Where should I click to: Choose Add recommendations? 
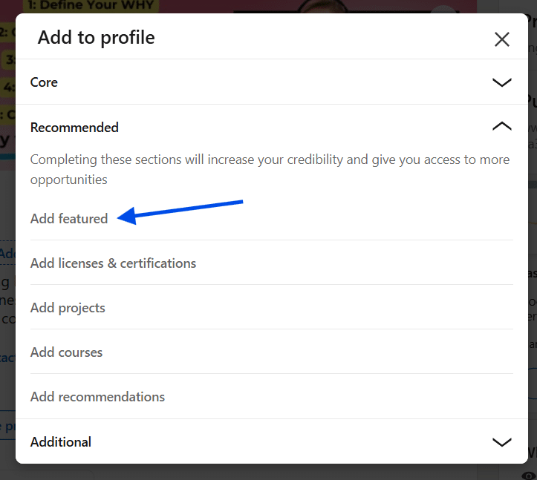tap(97, 397)
